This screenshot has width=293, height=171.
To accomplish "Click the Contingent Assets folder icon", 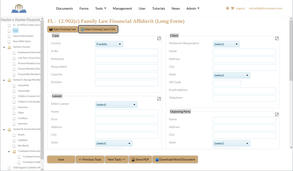I will pos(14,151).
